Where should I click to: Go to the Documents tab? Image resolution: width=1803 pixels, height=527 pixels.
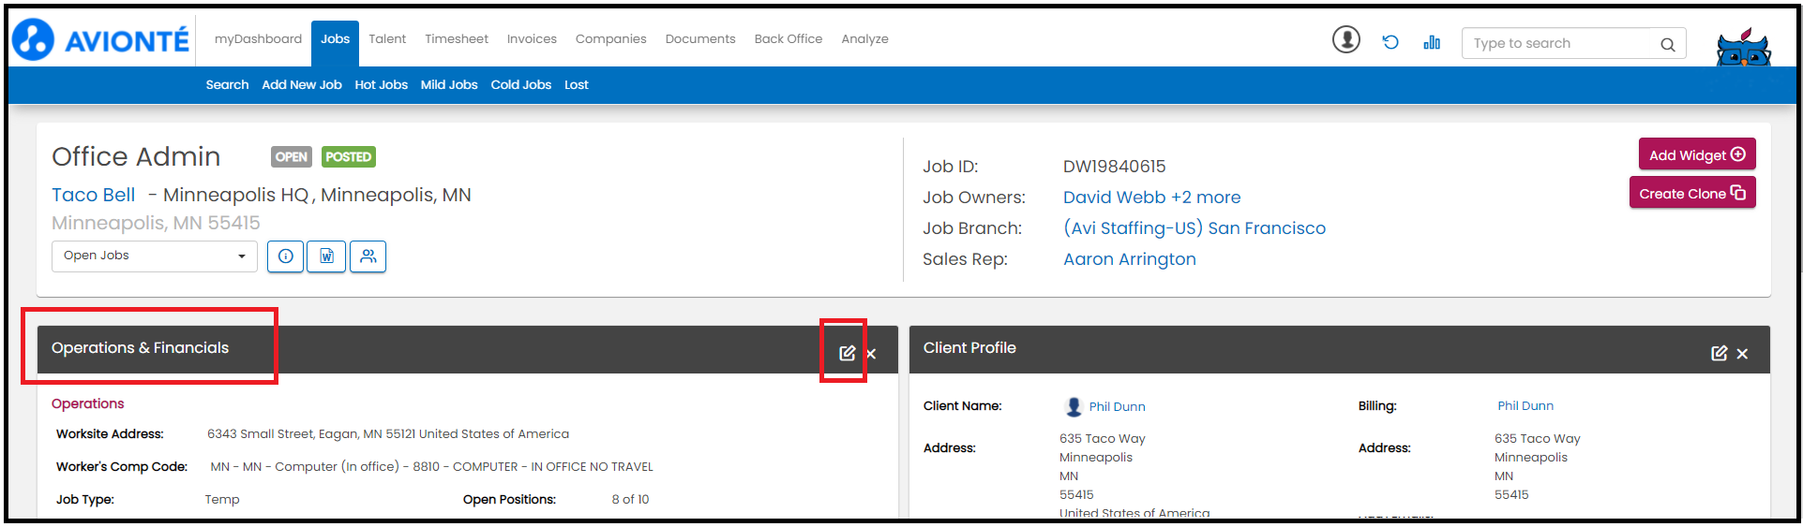point(700,39)
